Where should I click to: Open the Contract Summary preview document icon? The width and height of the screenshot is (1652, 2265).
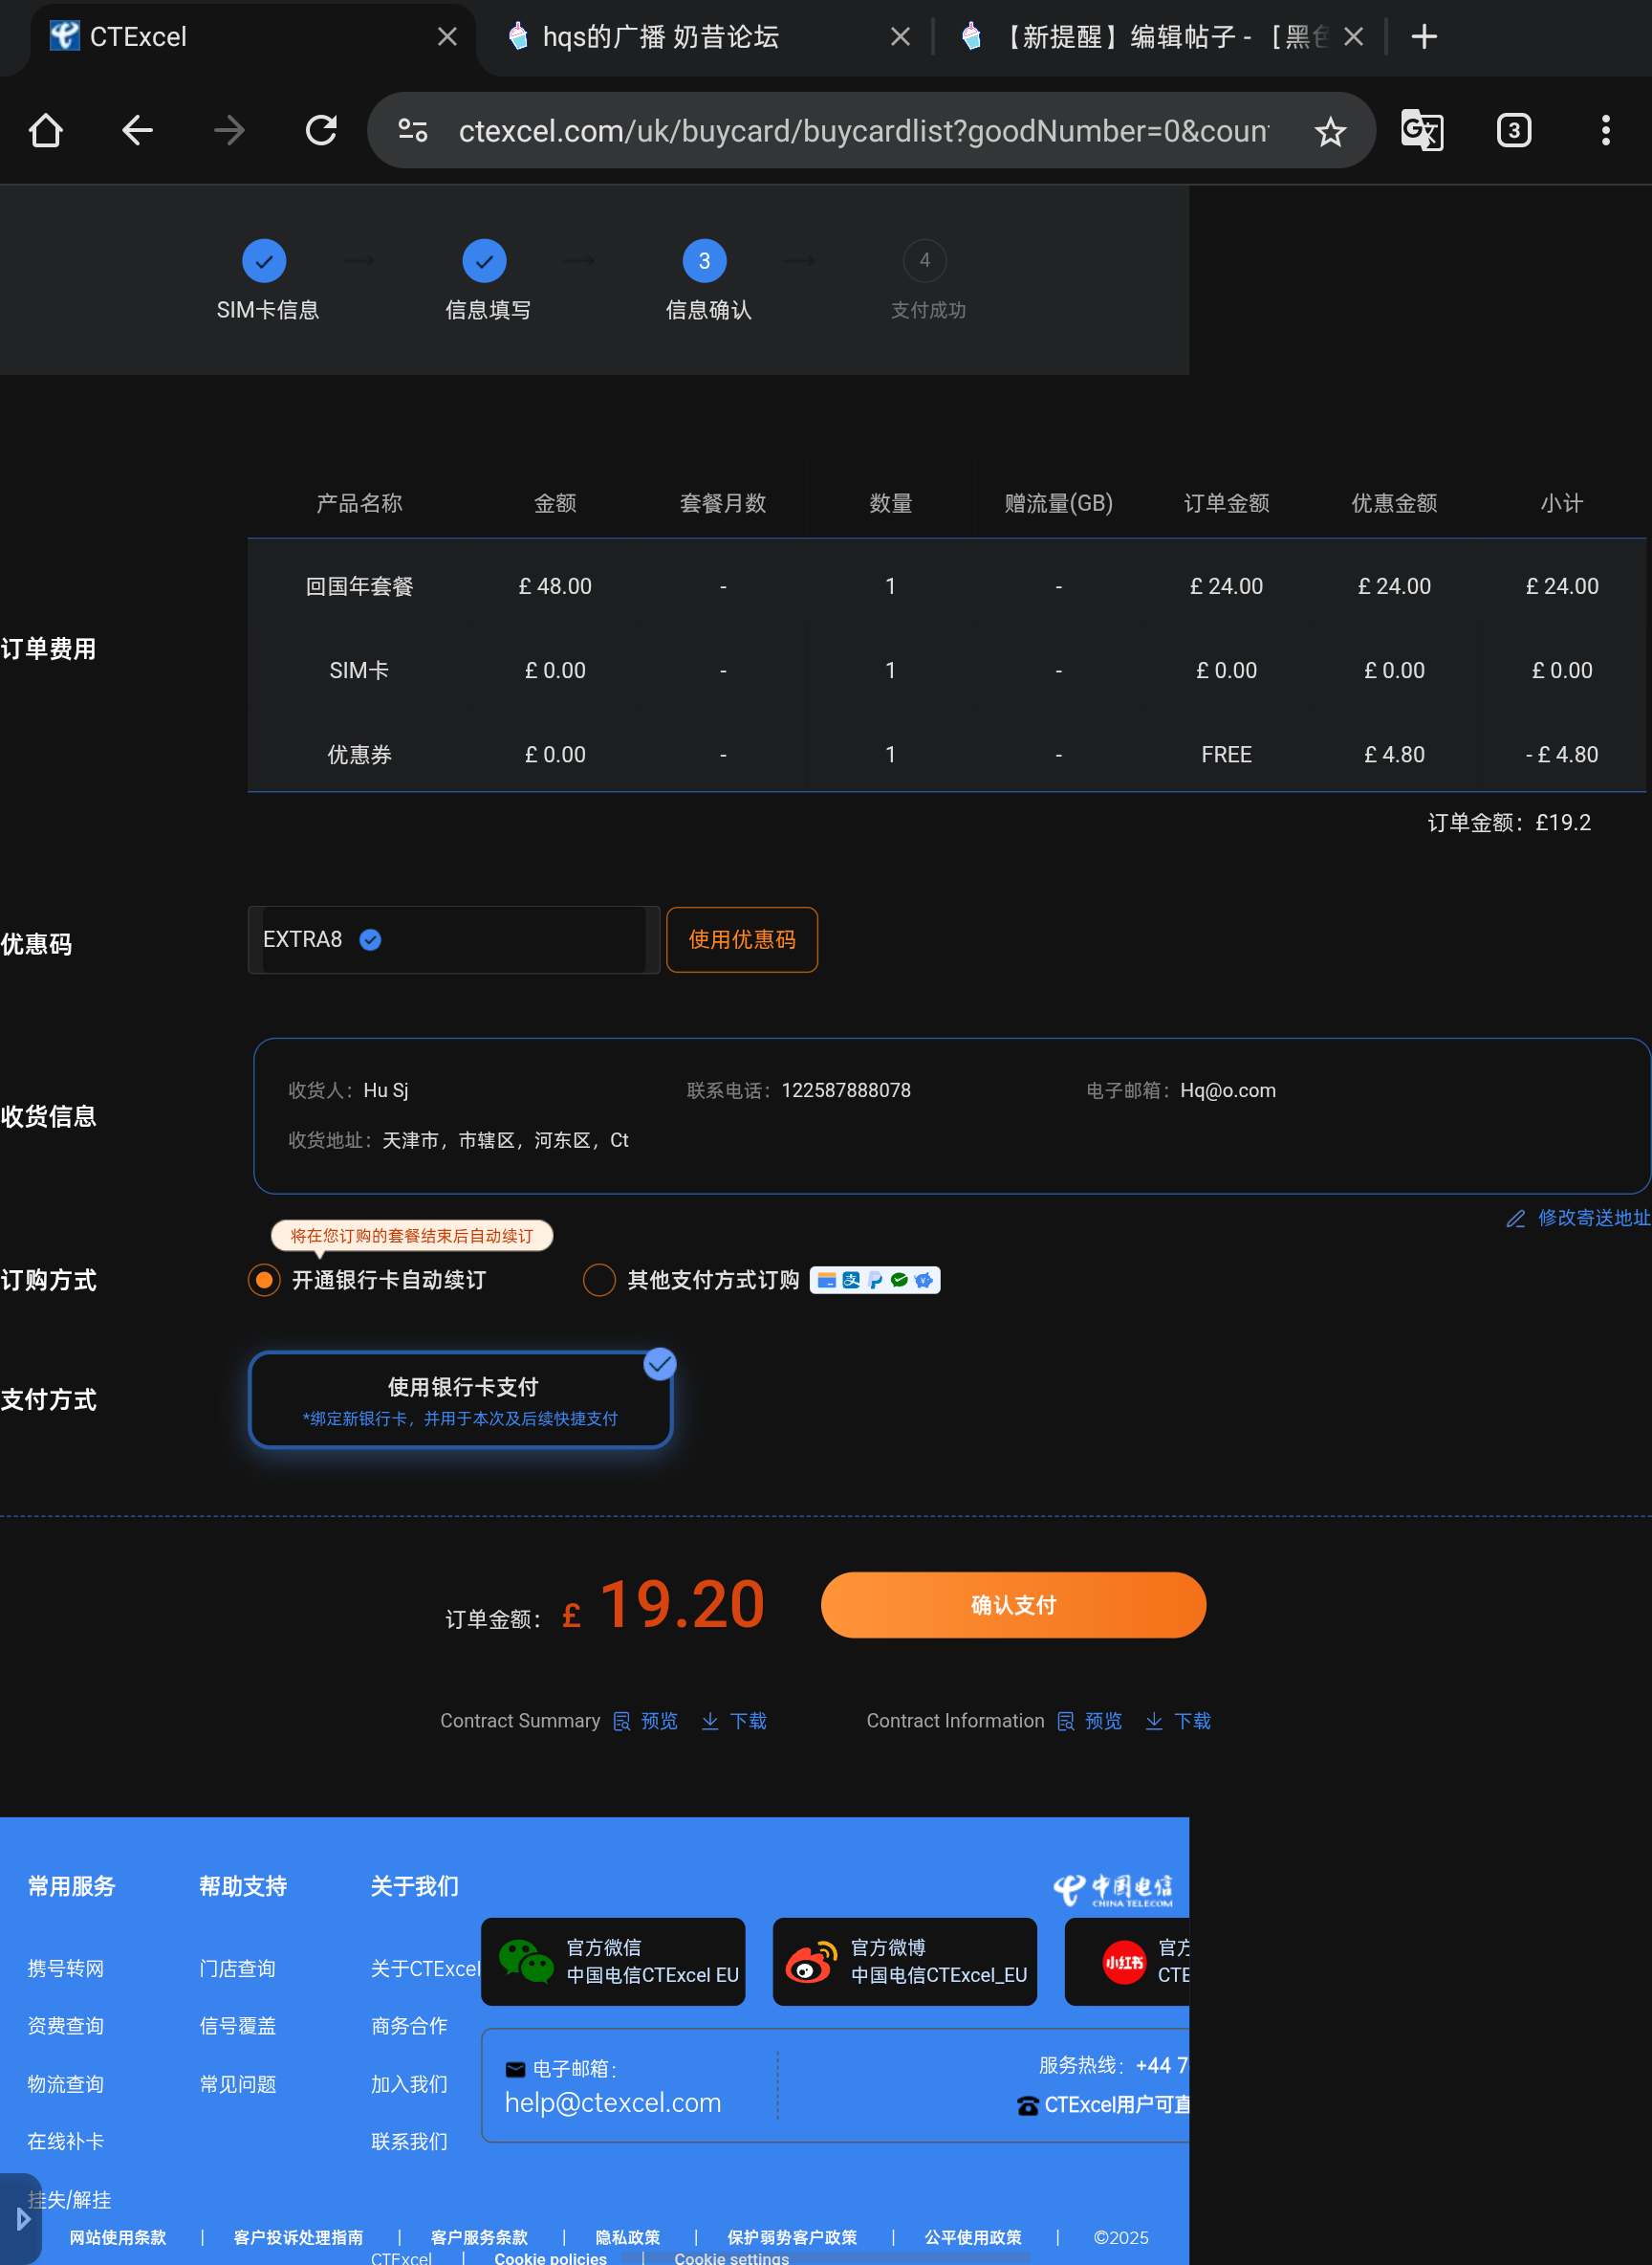622,1721
